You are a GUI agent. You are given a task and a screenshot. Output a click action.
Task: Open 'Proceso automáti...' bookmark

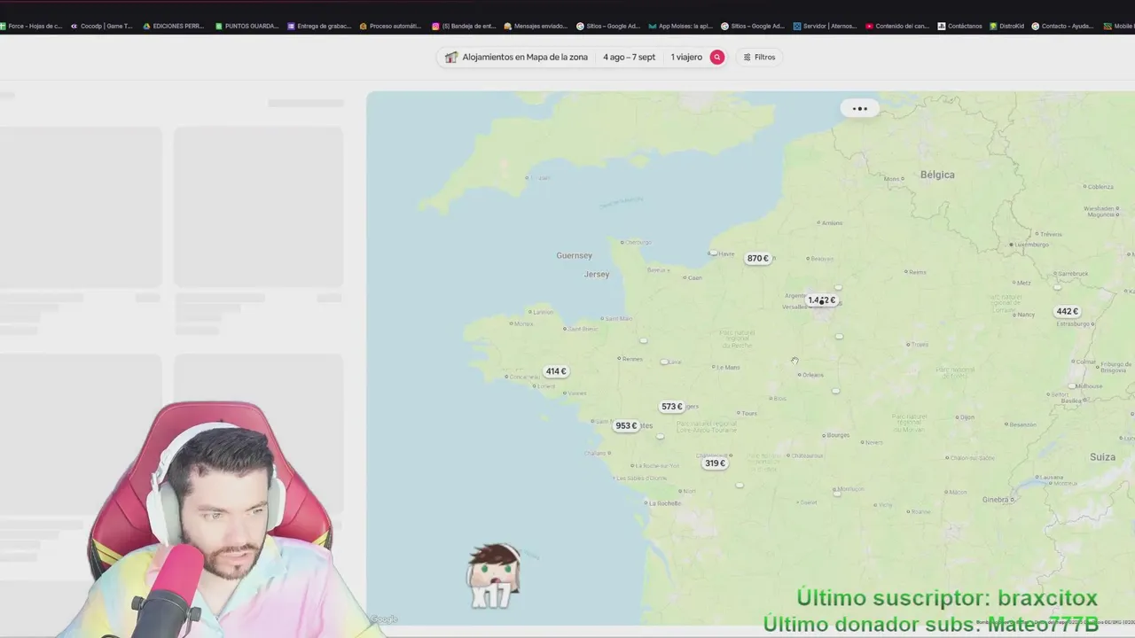[x=391, y=26]
